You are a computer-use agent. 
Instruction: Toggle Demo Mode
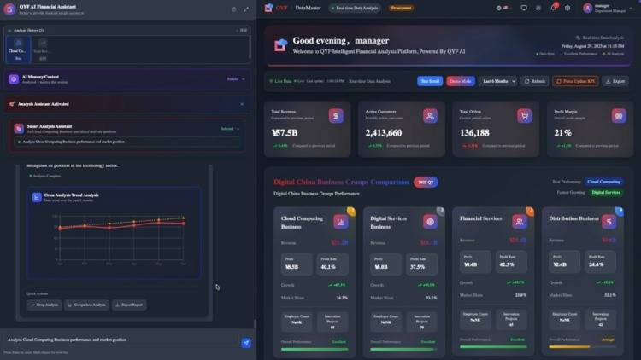click(461, 81)
